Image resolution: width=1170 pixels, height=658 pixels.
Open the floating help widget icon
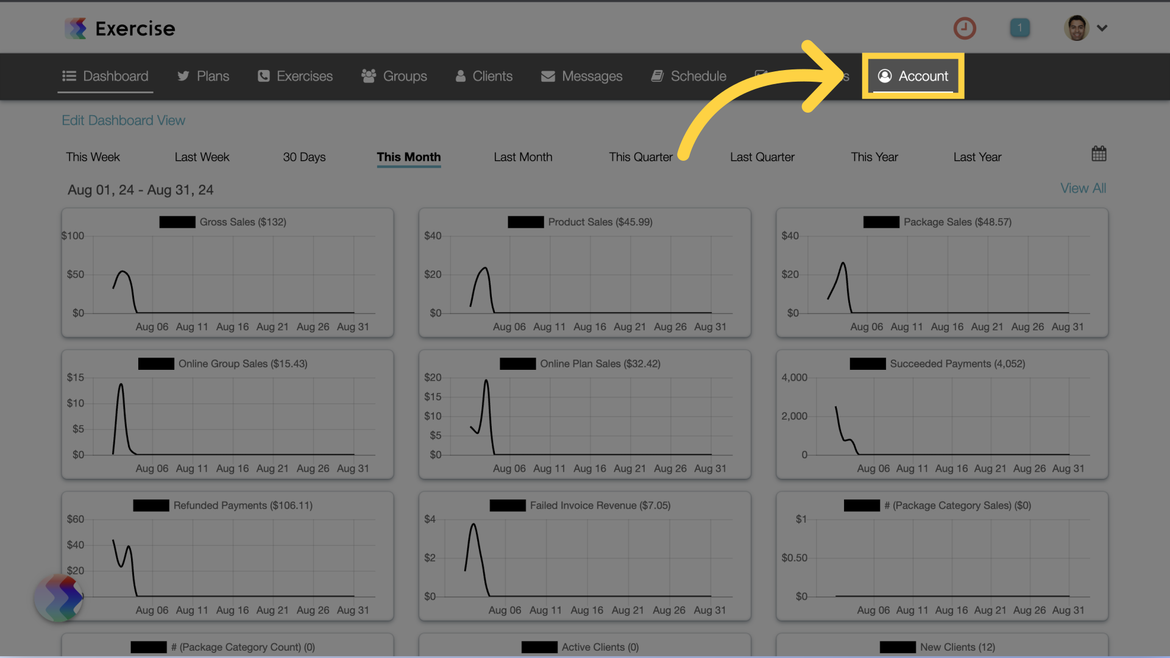[59, 598]
